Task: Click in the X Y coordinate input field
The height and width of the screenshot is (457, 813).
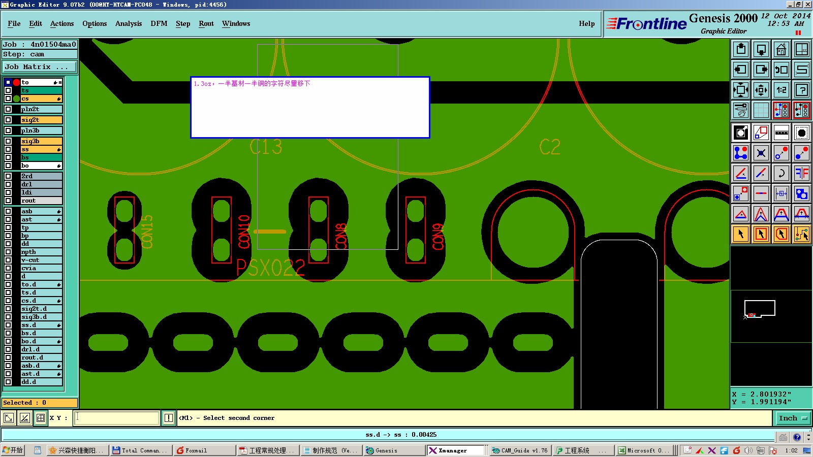Action: tap(117, 418)
